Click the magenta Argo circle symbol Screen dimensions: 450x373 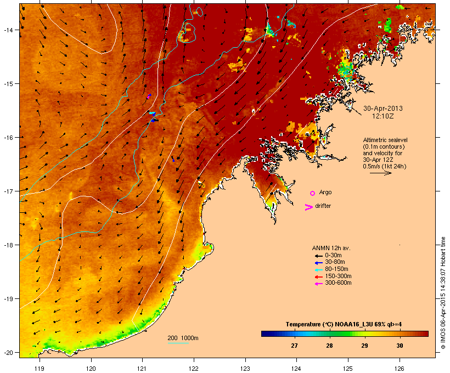313,193
